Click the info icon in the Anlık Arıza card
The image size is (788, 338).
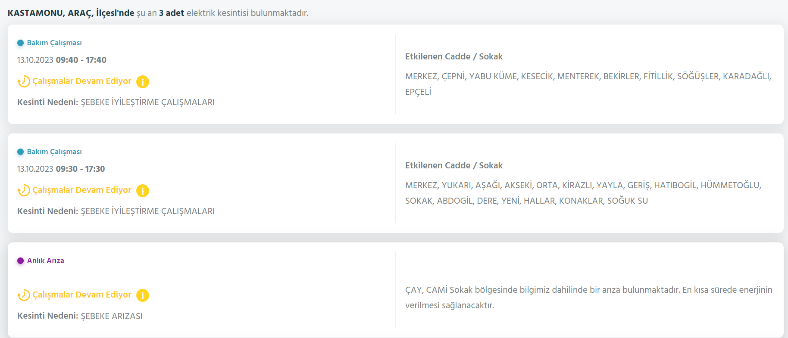click(143, 295)
